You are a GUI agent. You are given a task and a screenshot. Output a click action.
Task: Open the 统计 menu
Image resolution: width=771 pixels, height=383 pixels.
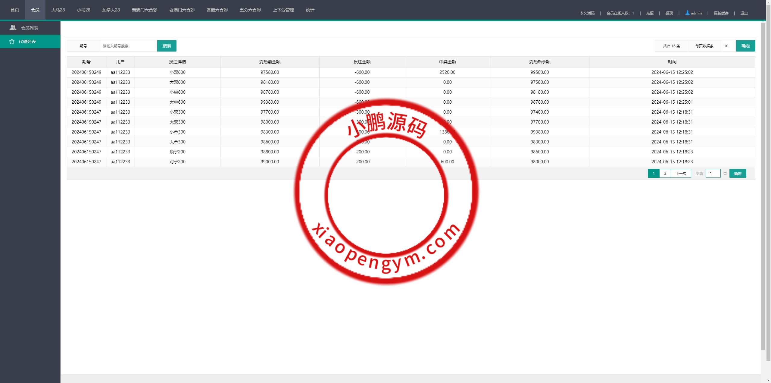310,10
